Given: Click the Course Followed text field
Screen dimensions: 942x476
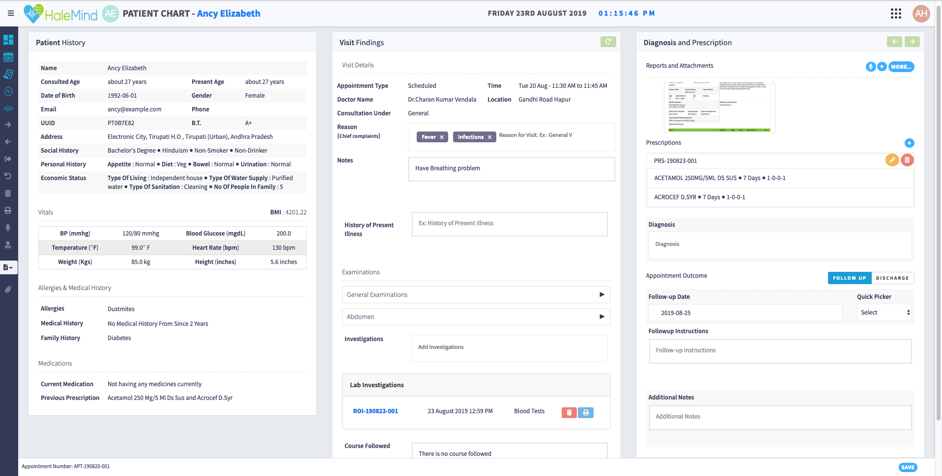Looking at the screenshot, I should pos(510,450).
